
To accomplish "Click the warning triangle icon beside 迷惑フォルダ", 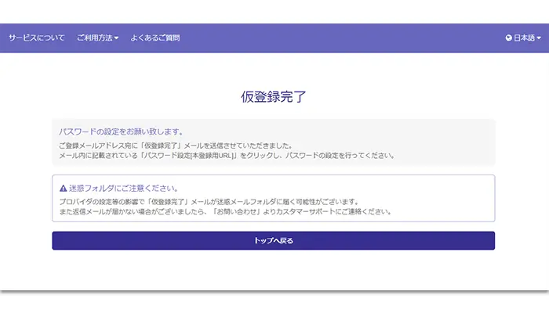I will 63,189.
